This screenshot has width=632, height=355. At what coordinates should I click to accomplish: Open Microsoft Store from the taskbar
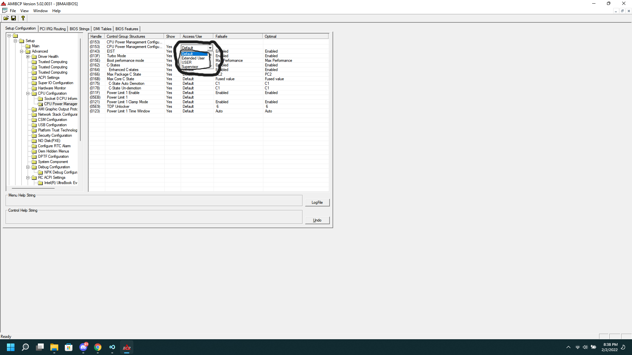coord(68,347)
